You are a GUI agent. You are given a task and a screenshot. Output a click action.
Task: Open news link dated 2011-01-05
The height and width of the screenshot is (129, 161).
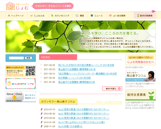77,82
